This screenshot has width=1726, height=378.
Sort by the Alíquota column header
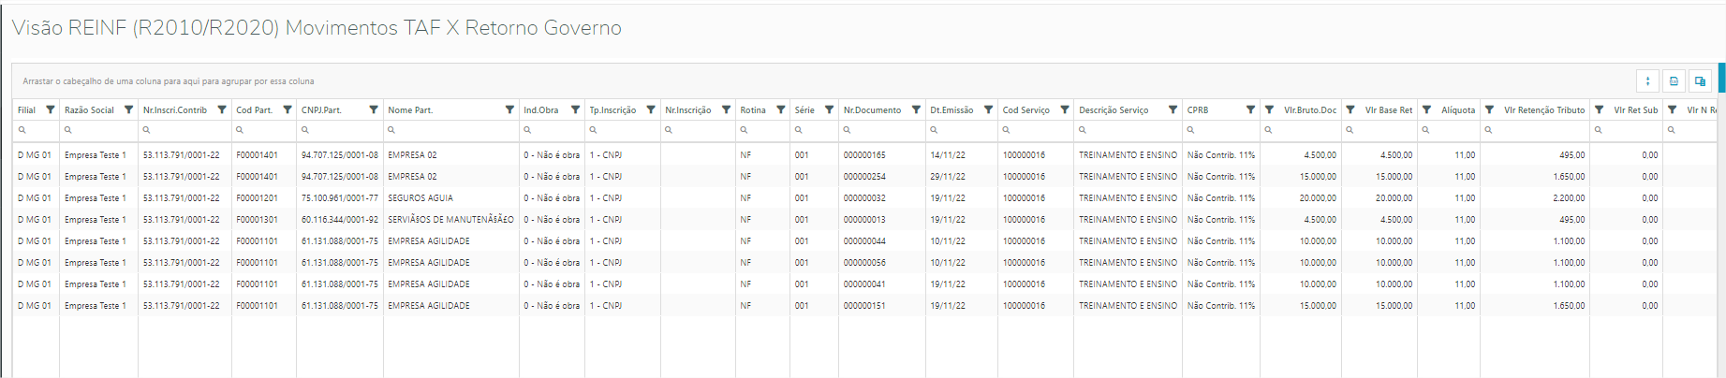[1457, 110]
